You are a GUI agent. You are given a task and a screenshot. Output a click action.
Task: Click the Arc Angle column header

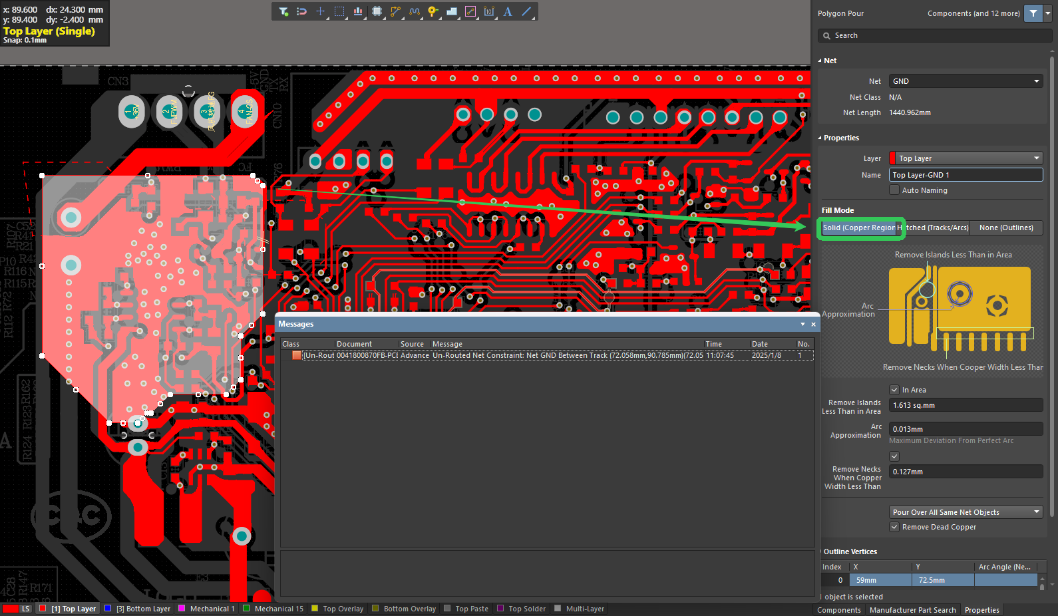[x=1005, y=567]
